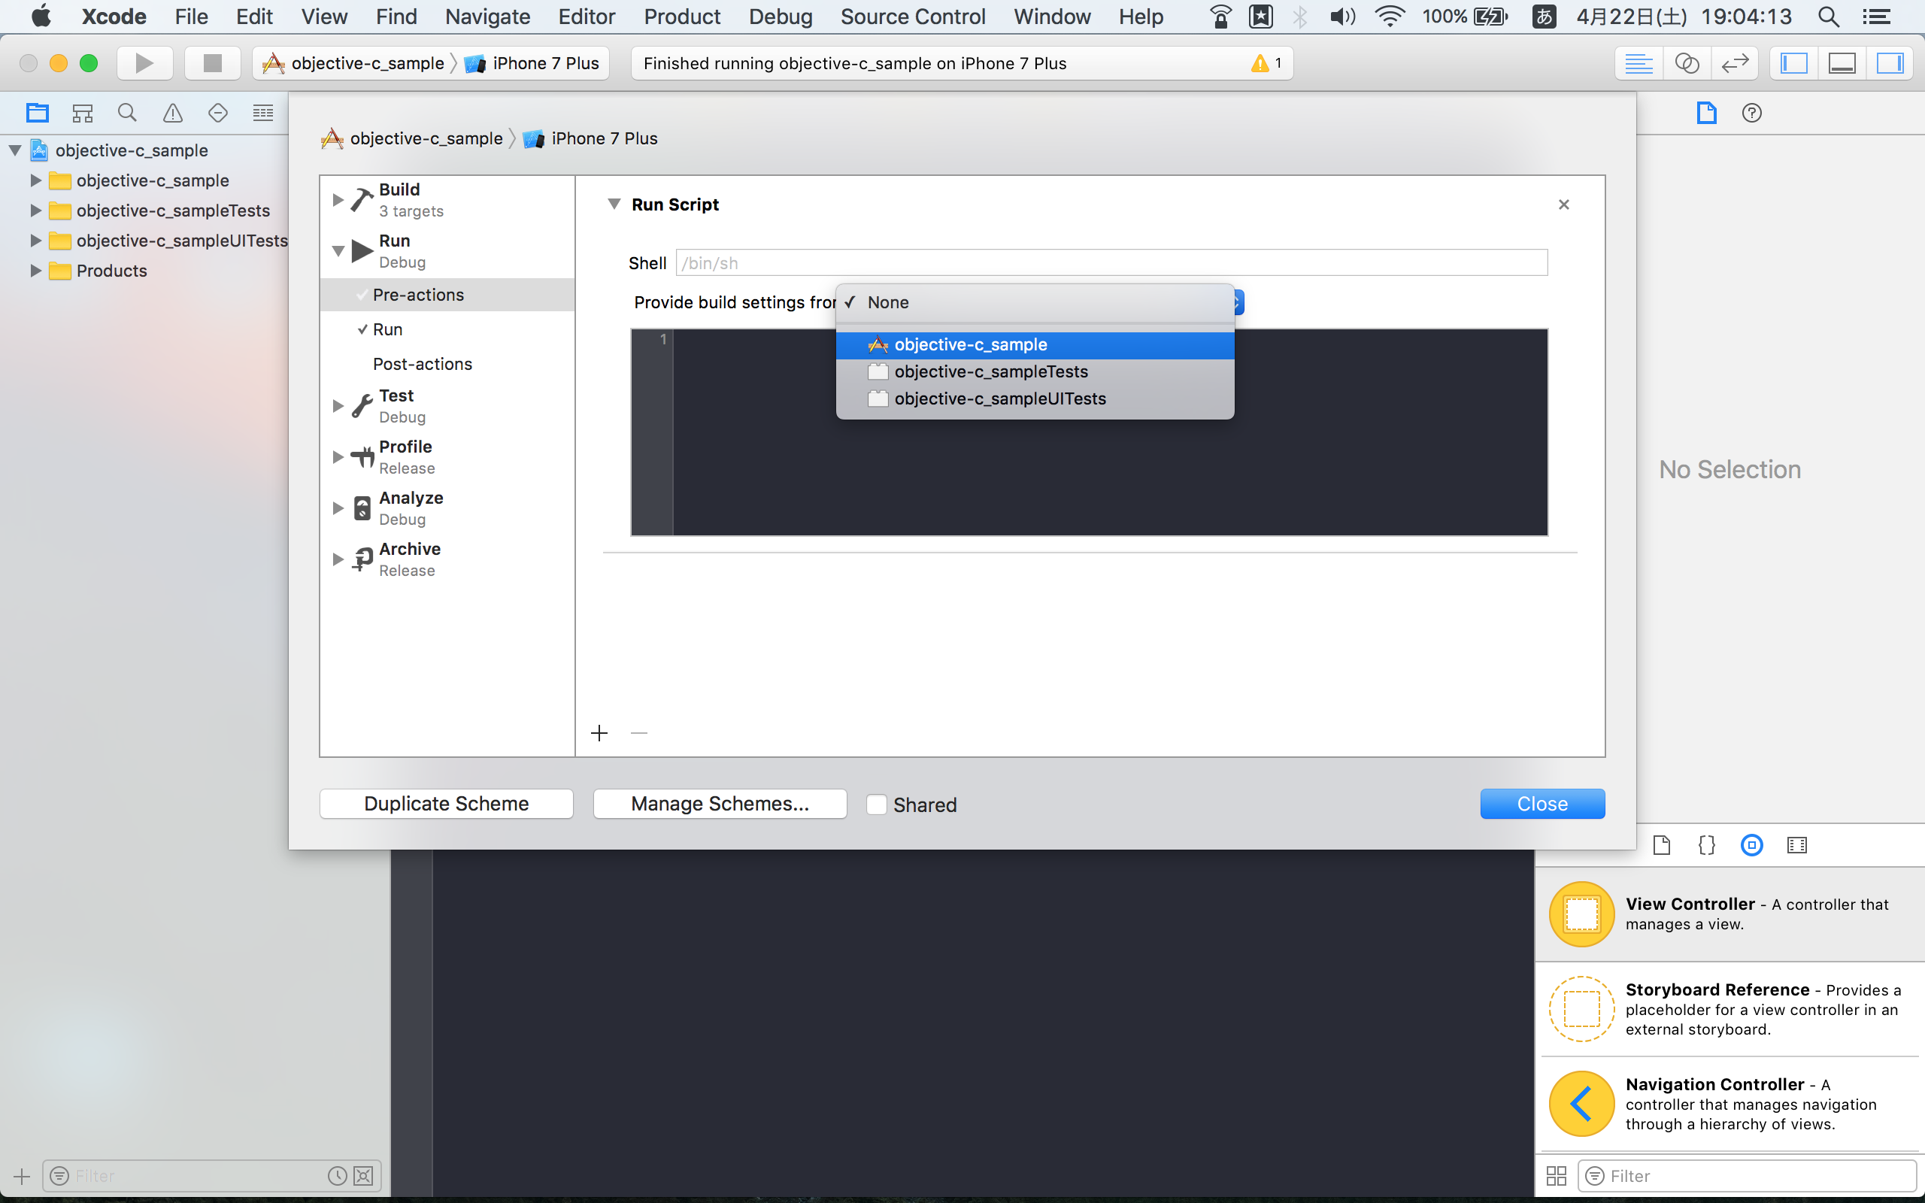Select None in build settings popup

[x=1035, y=302]
